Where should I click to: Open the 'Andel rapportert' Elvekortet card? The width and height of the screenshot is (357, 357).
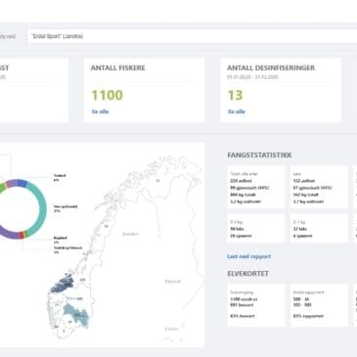[x=319, y=305]
